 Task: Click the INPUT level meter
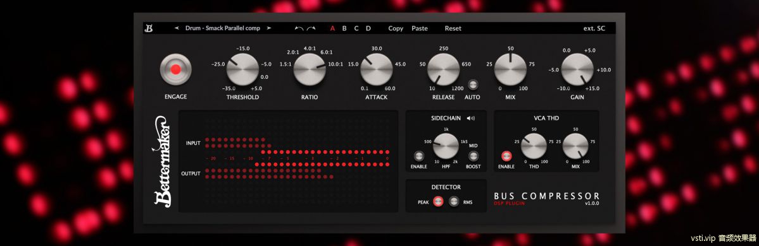238,143
